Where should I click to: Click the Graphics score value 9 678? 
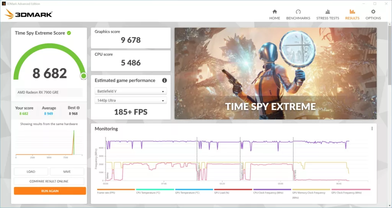coord(131,40)
